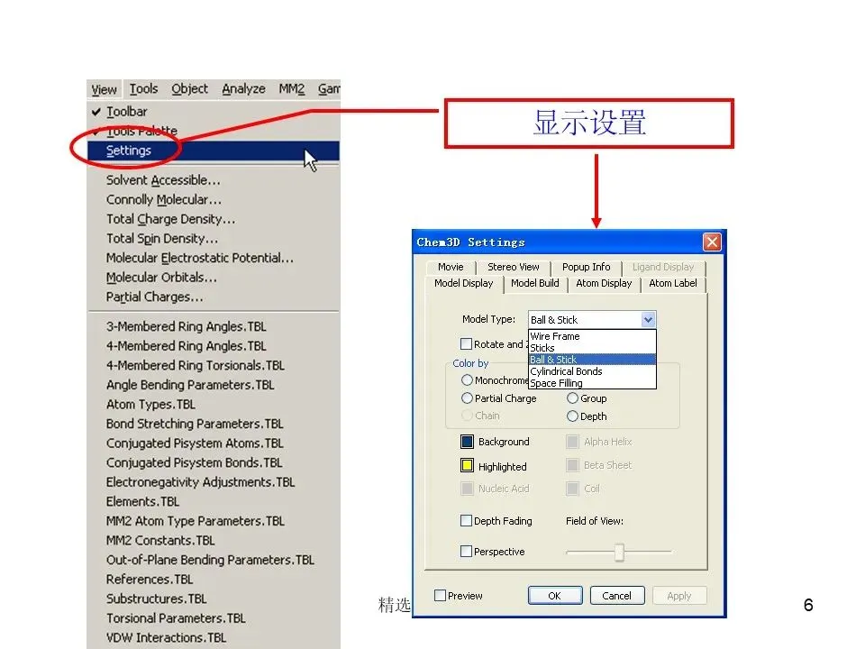Collapse the Model Type dropdown arrow
Viewport: 865px width, 649px height.
pos(648,319)
